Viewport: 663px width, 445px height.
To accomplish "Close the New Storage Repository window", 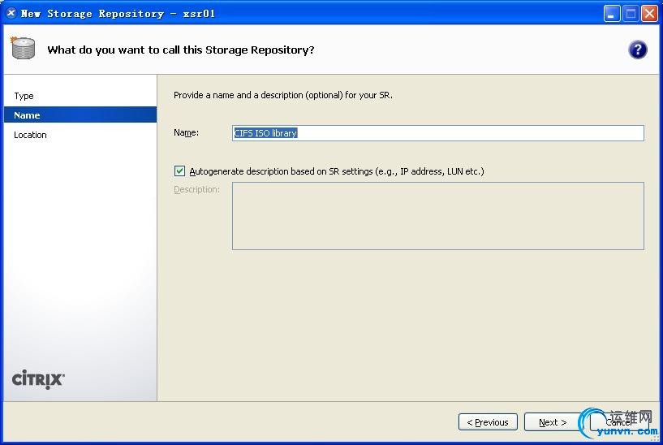I will pyautogui.click(x=649, y=14).
